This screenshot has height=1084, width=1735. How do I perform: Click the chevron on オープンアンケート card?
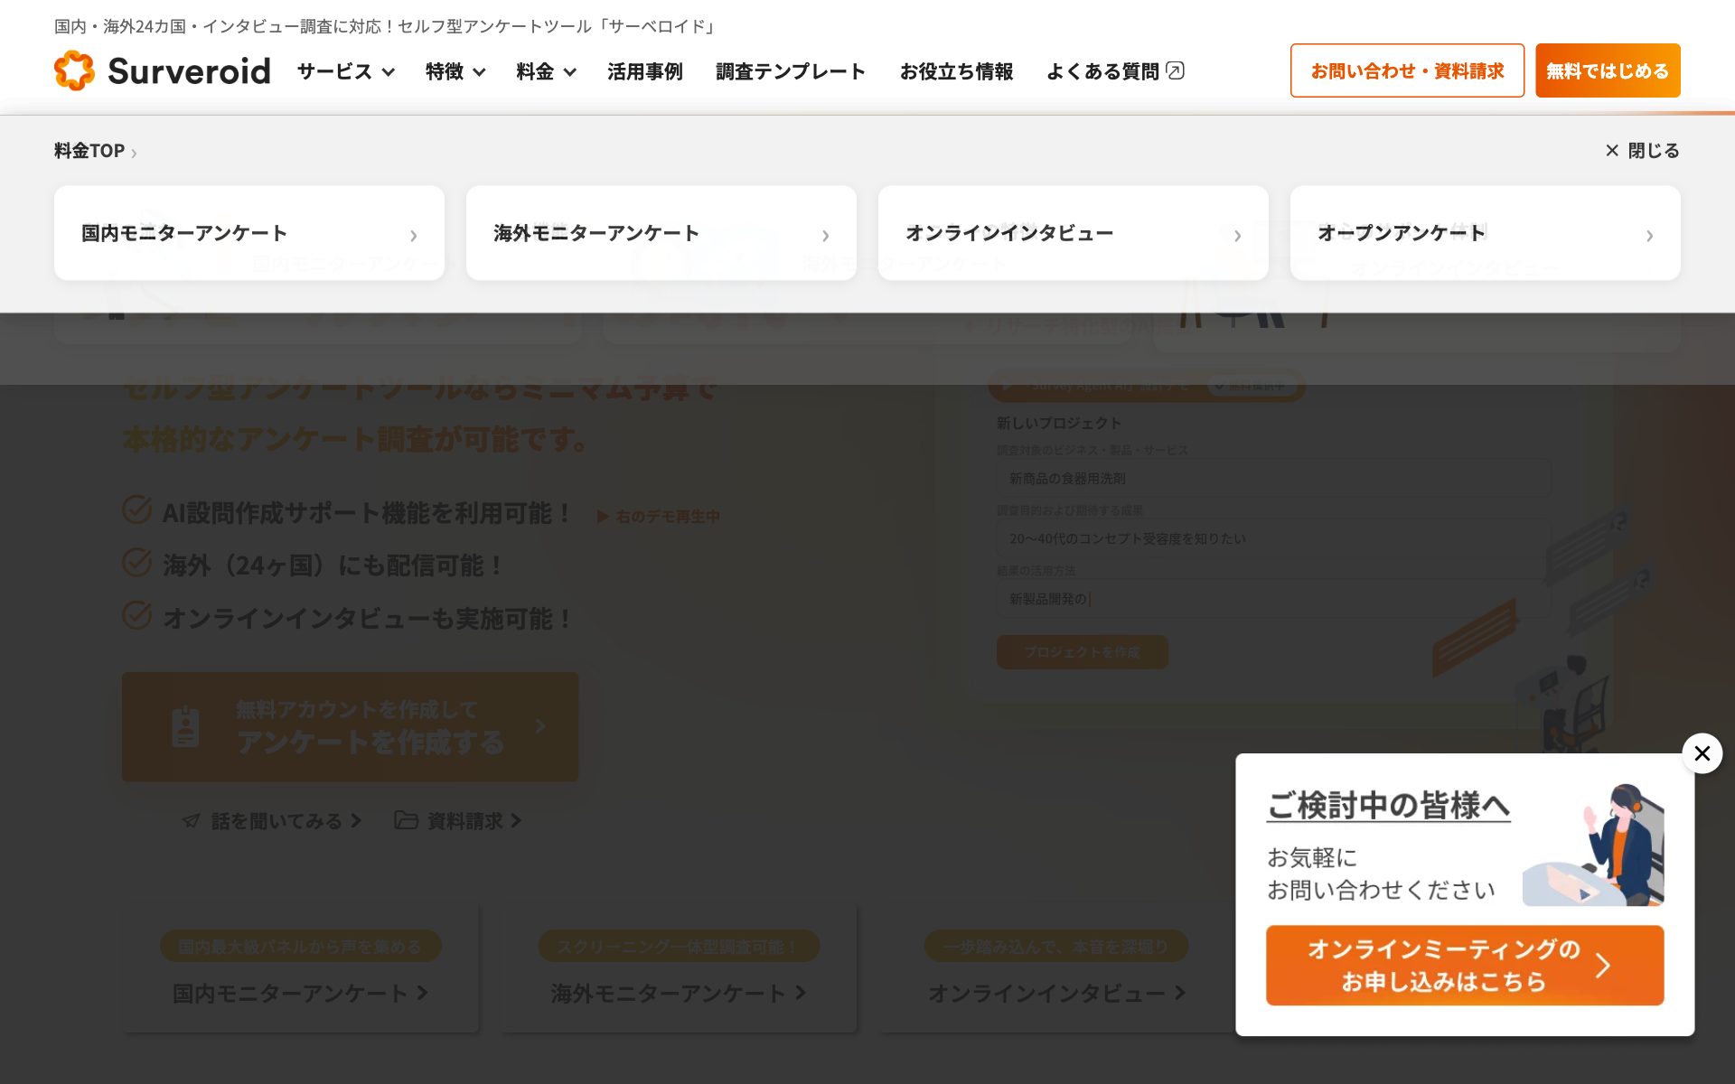tap(1649, 235)
